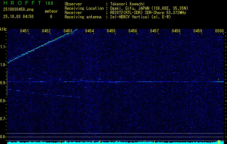The height and width of the screenshot is (144, 227).
Task: Select antenna text 2el-HB9CV Vertical
Action: tap(130, 17)
